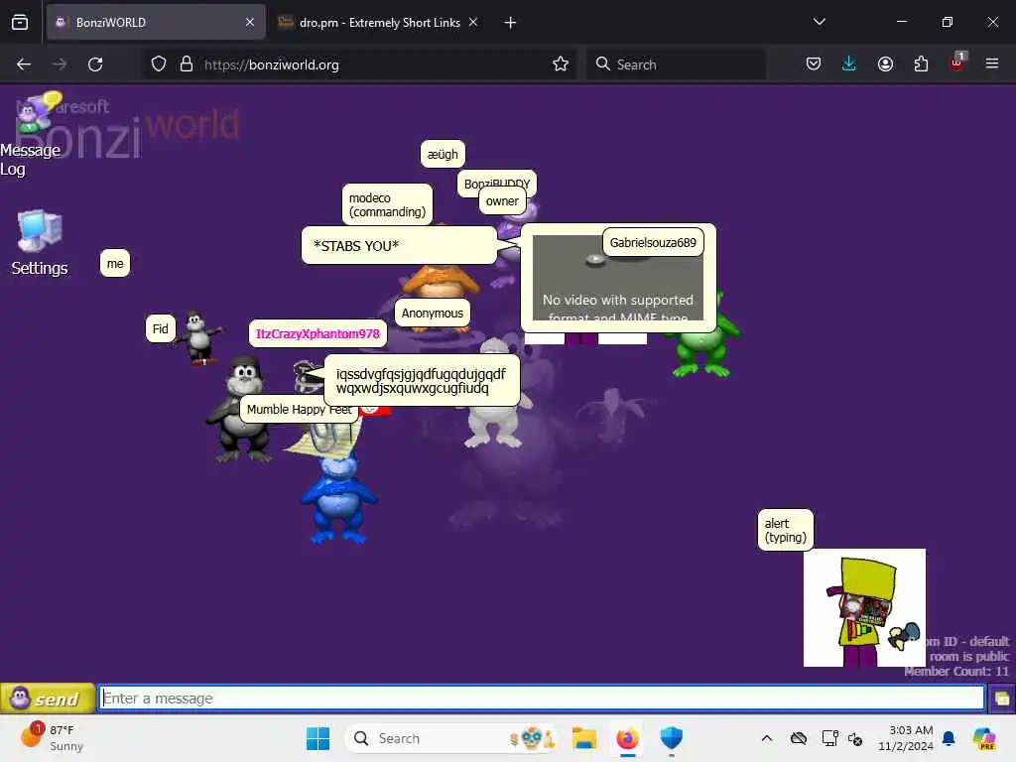Image resolution: width=1016 pixels, height=762 pixels.
Task: Click the Mumble Happy Feet name tag
Action: coord(299,410)
